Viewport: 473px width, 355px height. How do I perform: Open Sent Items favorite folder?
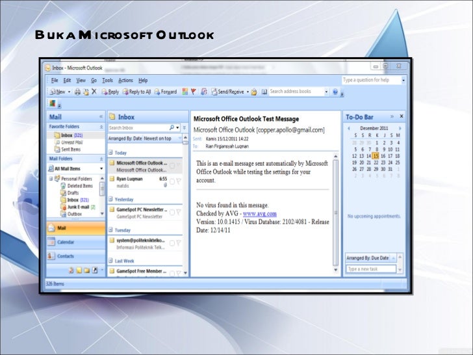(x=68, y=149)
